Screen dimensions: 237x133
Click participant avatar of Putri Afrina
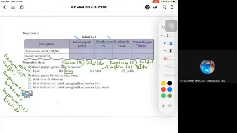tap(207, 66)
